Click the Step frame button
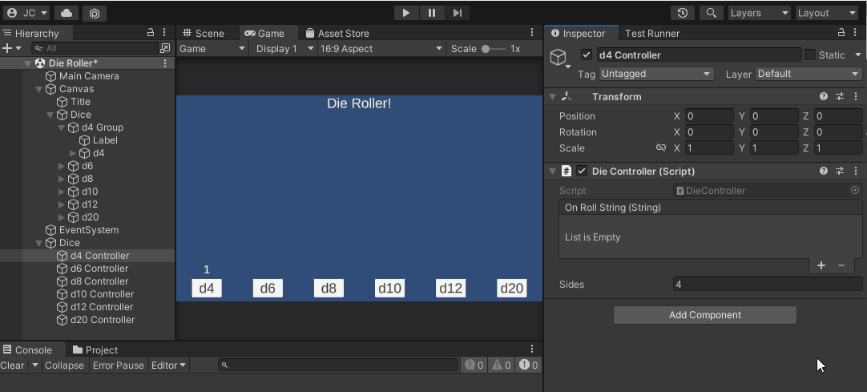This screenshot has height=392, width=867. tap(458, 13)
